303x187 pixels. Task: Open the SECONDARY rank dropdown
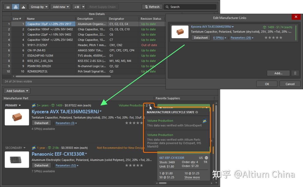pos(15,148)
